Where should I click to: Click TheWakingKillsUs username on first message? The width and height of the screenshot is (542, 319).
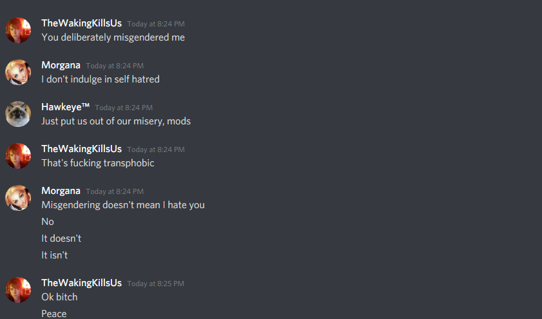[82, 23]
